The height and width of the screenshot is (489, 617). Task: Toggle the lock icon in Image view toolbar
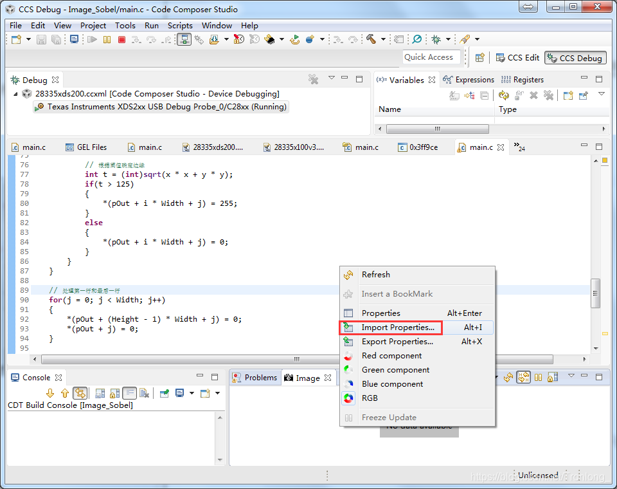tap(553, 377)
